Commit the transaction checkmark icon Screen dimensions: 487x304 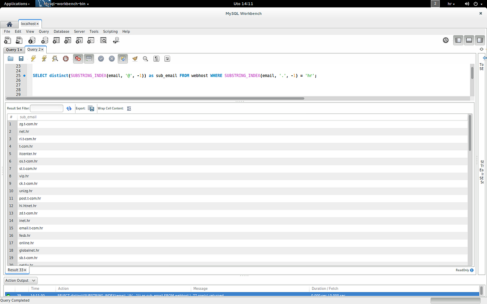(x=101, y=59)
